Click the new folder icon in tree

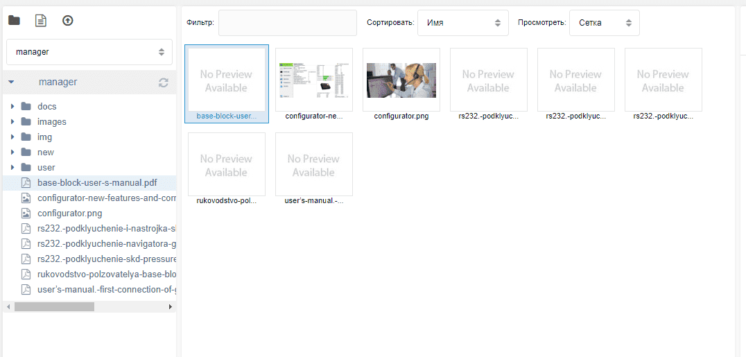[26, 153]
